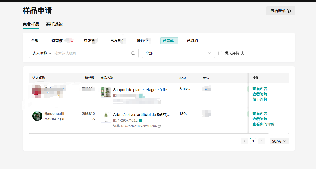316x169 pixels.
Task: Open the 50/页 page size dropdown
Action: pos(279,141)
